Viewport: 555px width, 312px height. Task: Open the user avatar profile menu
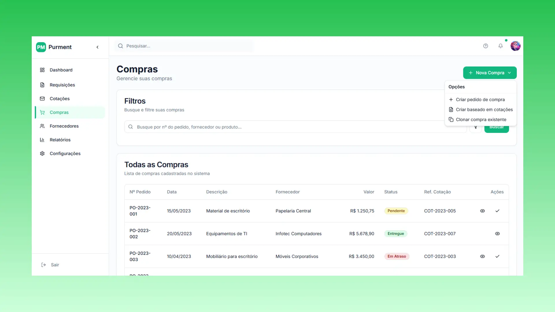coord(515,46)
